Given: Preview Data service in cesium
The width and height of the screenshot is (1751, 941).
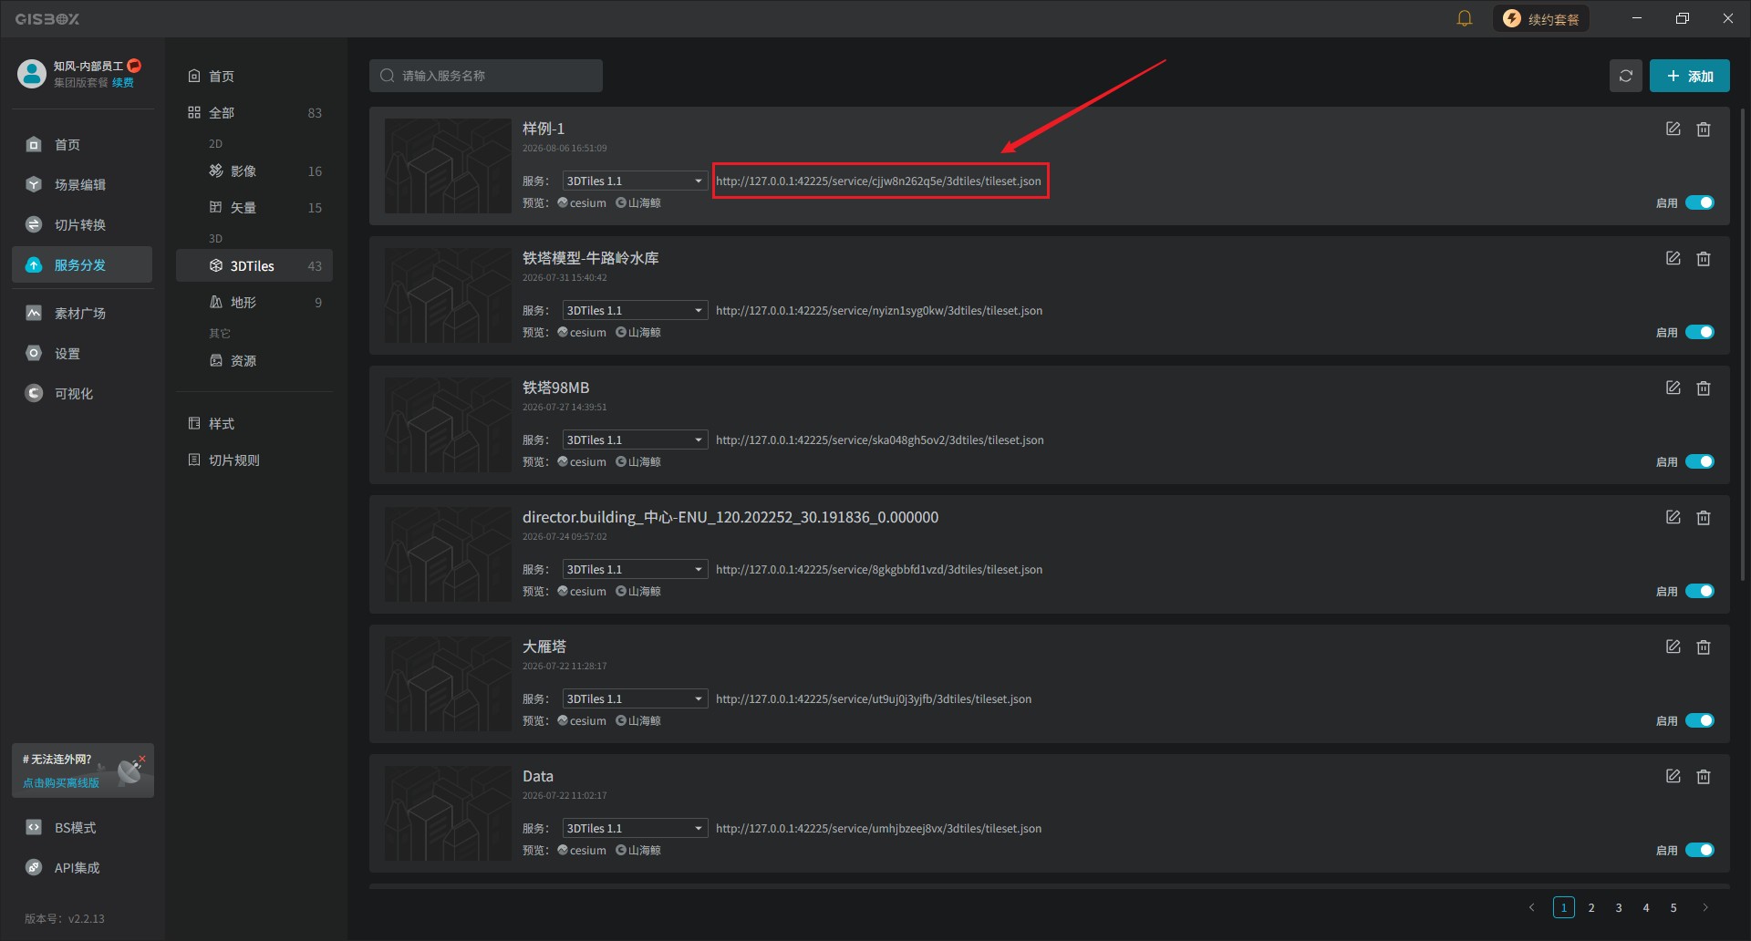Looking at the screenshot, I should (x=582, y=851).
